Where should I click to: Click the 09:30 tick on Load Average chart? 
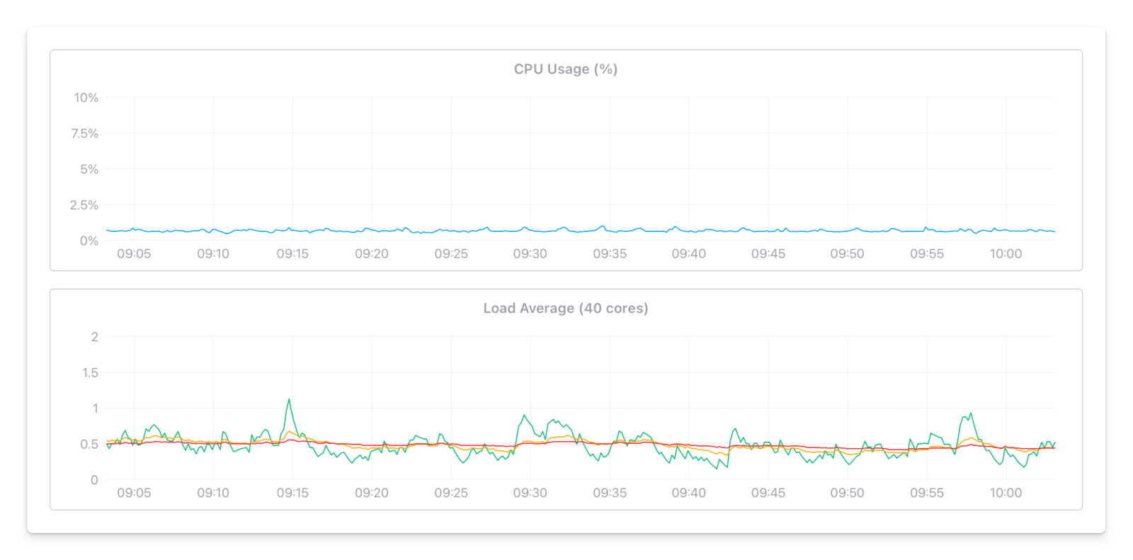click(x=530, y=493)
